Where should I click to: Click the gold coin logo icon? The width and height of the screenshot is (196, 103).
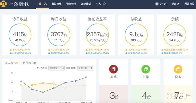[3, 4]
